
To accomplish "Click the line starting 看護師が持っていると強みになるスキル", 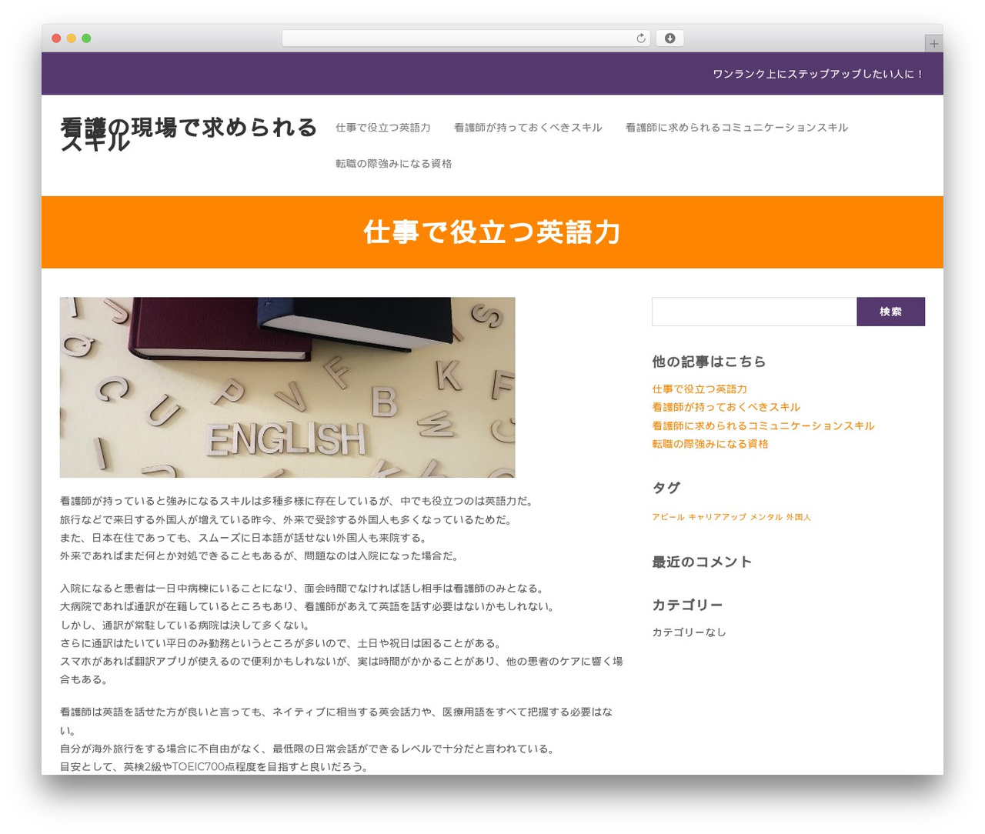I will click(x=296, y=501).
